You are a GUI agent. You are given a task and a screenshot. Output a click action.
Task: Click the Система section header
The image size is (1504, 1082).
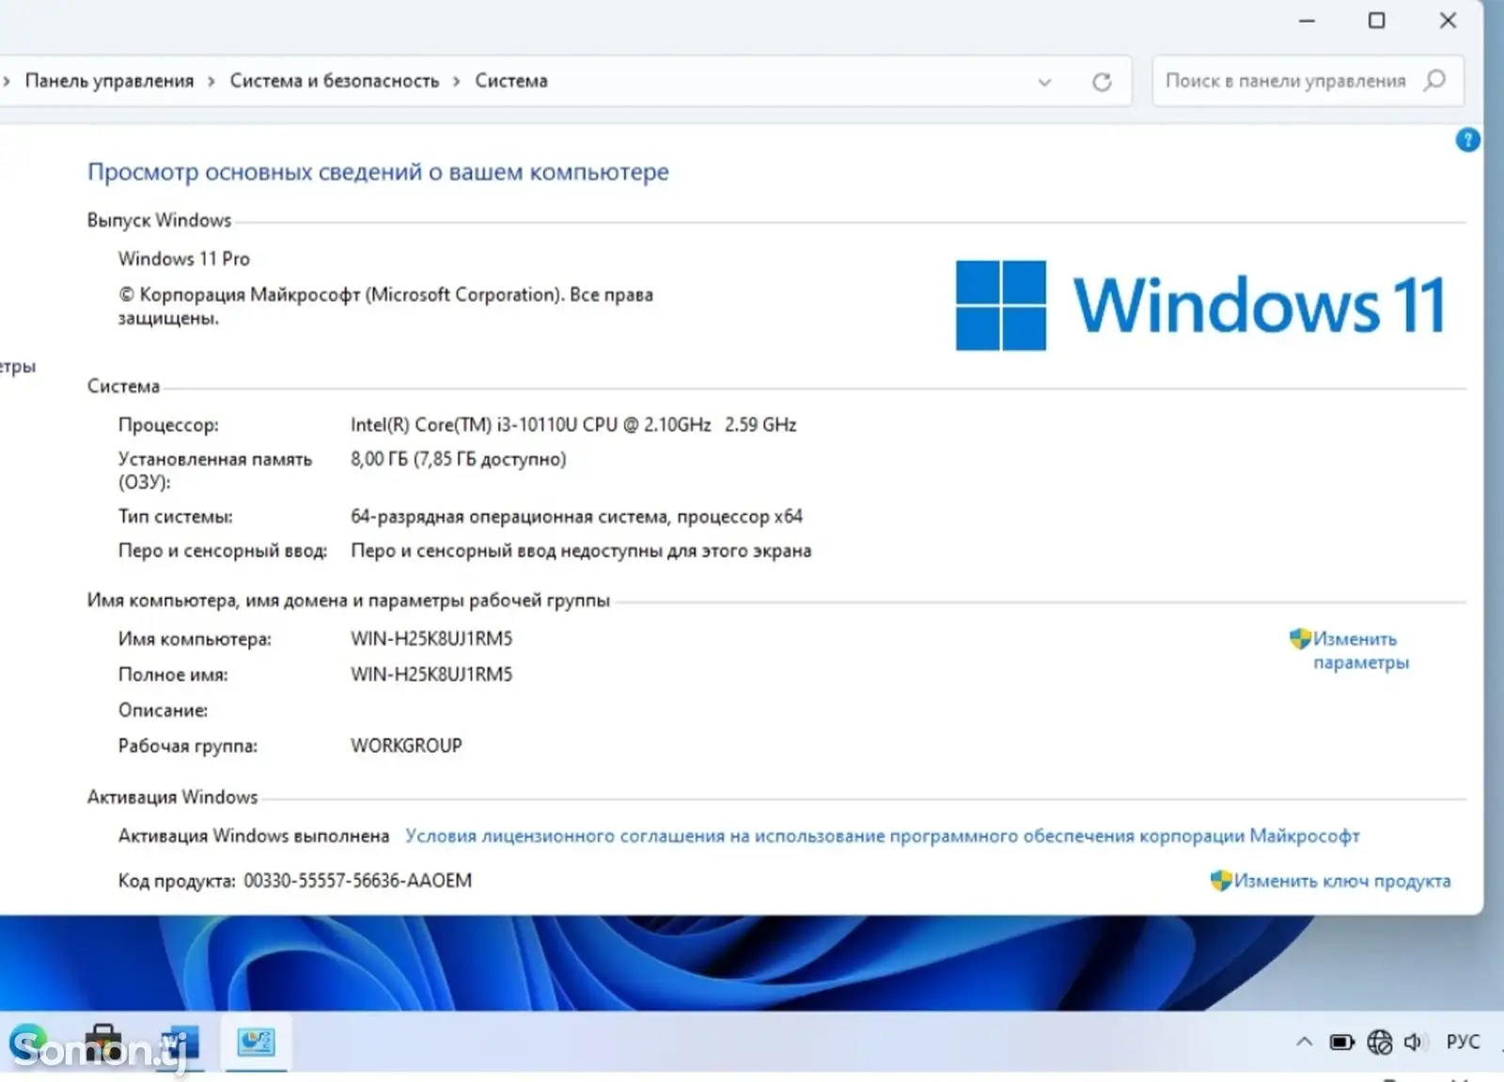123,386
